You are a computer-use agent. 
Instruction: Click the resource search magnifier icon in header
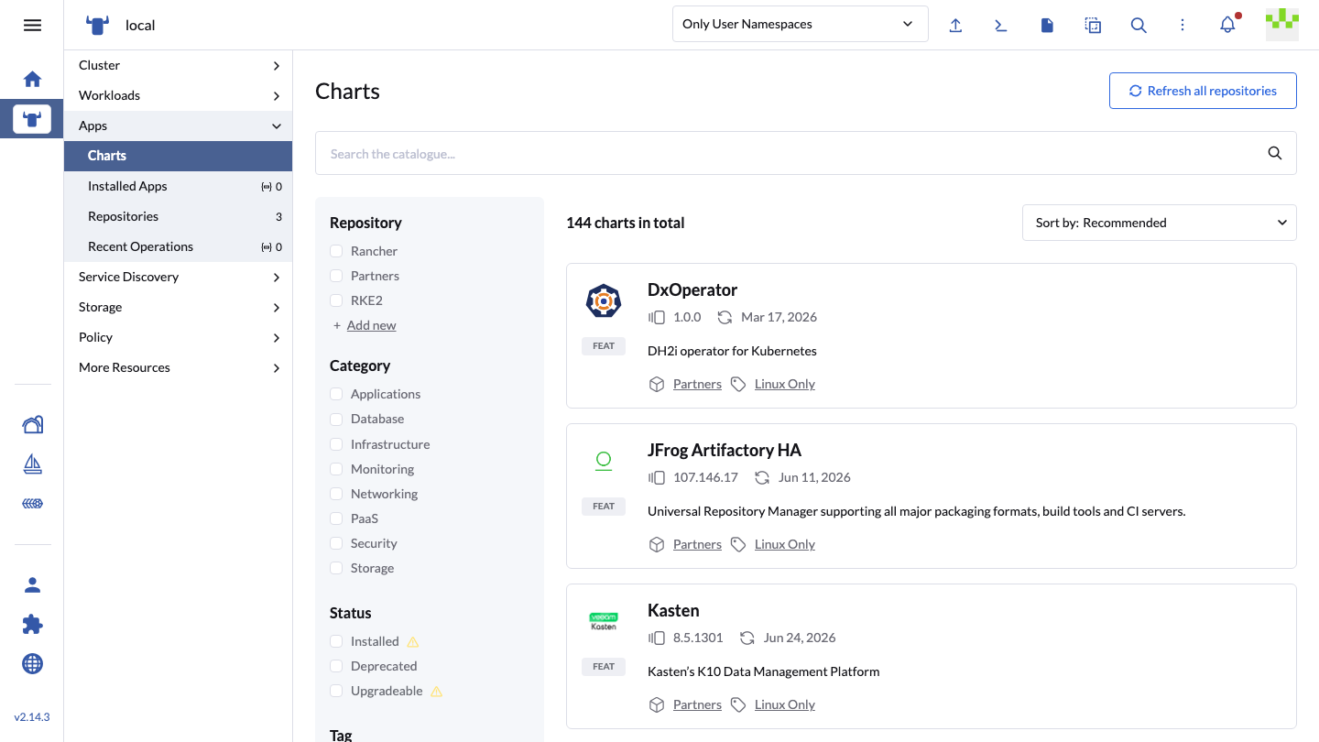tap(1139, 26)
